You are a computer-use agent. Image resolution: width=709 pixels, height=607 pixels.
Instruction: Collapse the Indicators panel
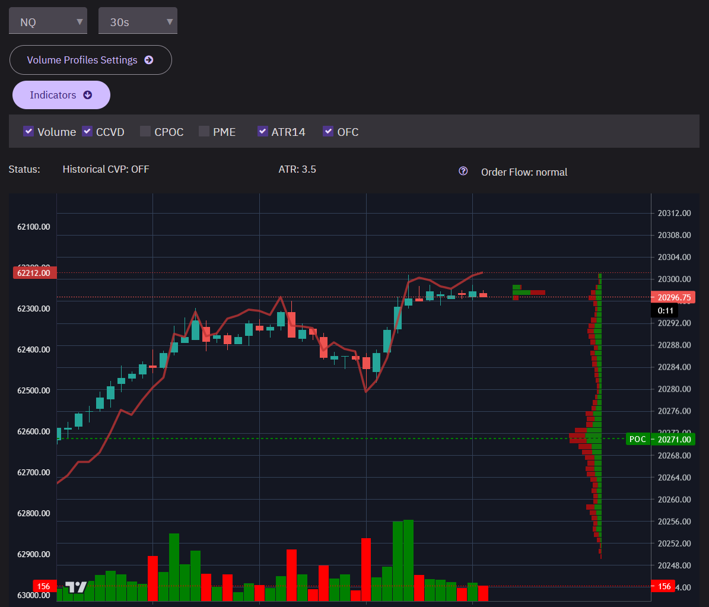click(62, 95)
